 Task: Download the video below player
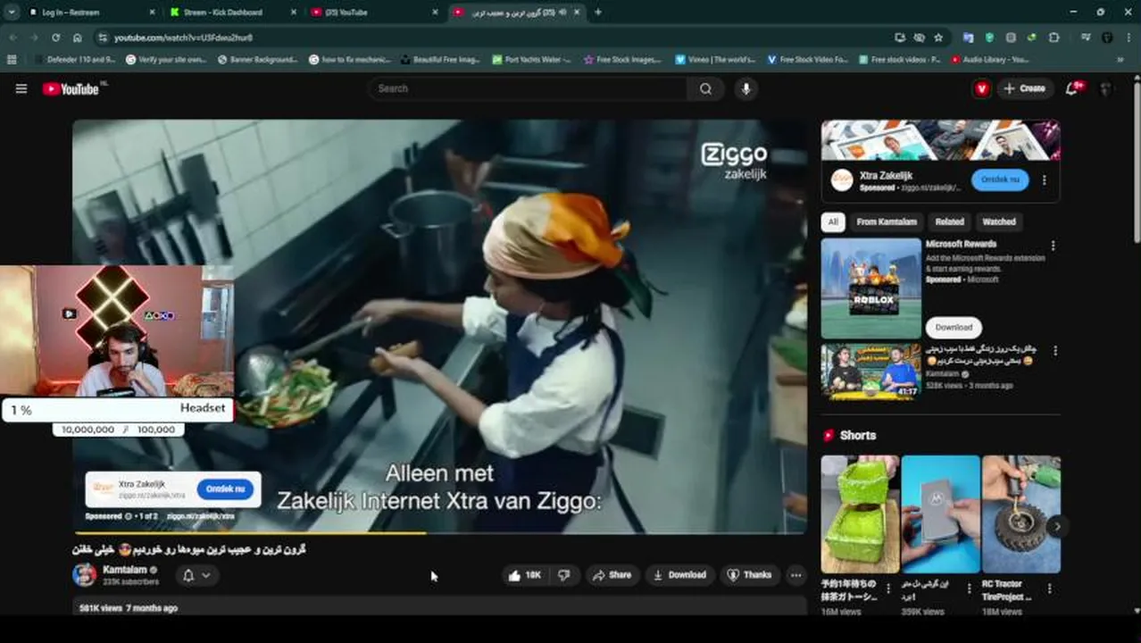point(679,575)
